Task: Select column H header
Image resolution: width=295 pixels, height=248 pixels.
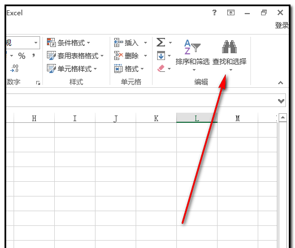Action: pos(34,118)
